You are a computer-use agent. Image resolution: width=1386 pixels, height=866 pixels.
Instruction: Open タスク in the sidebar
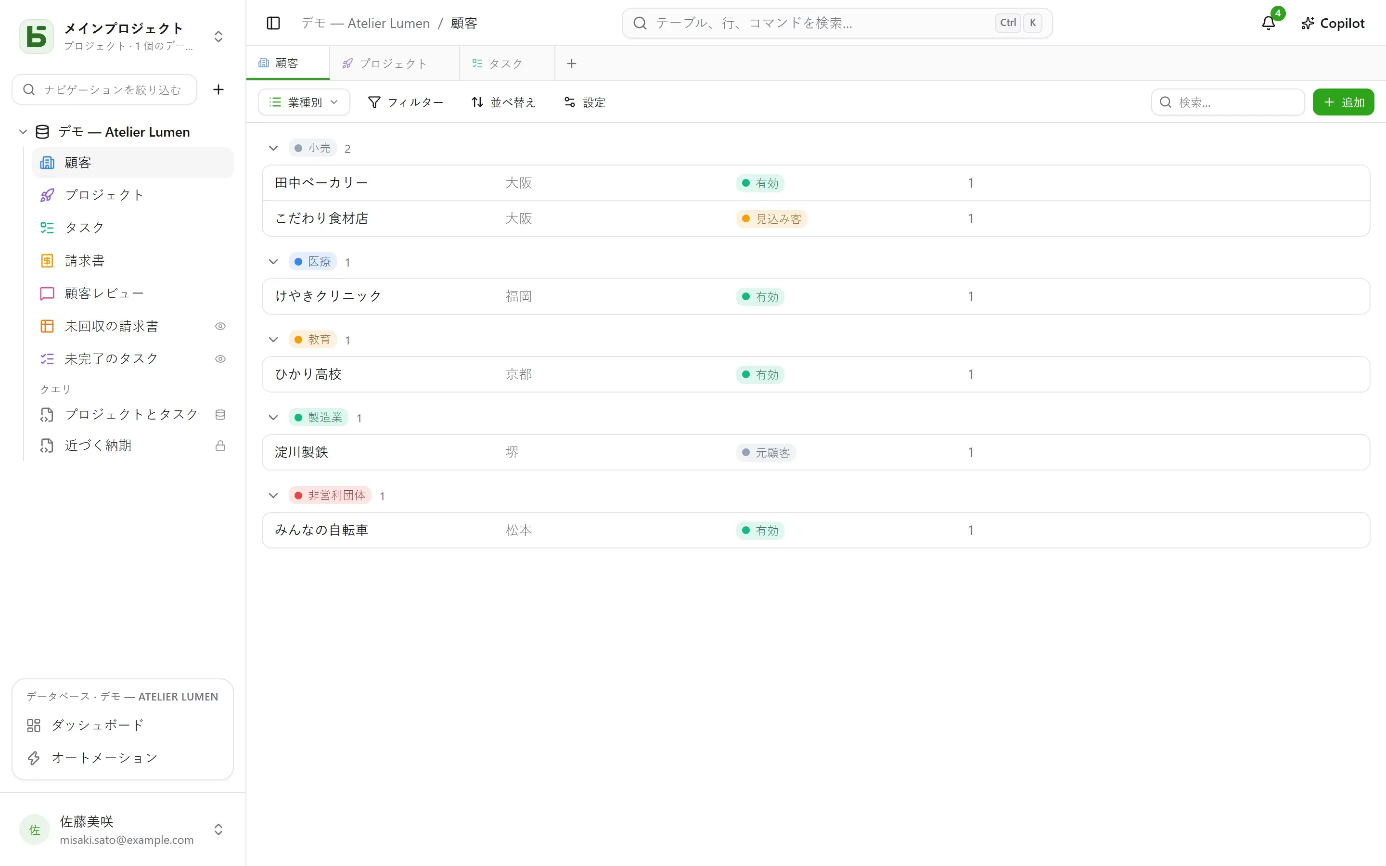pos(133,228)
